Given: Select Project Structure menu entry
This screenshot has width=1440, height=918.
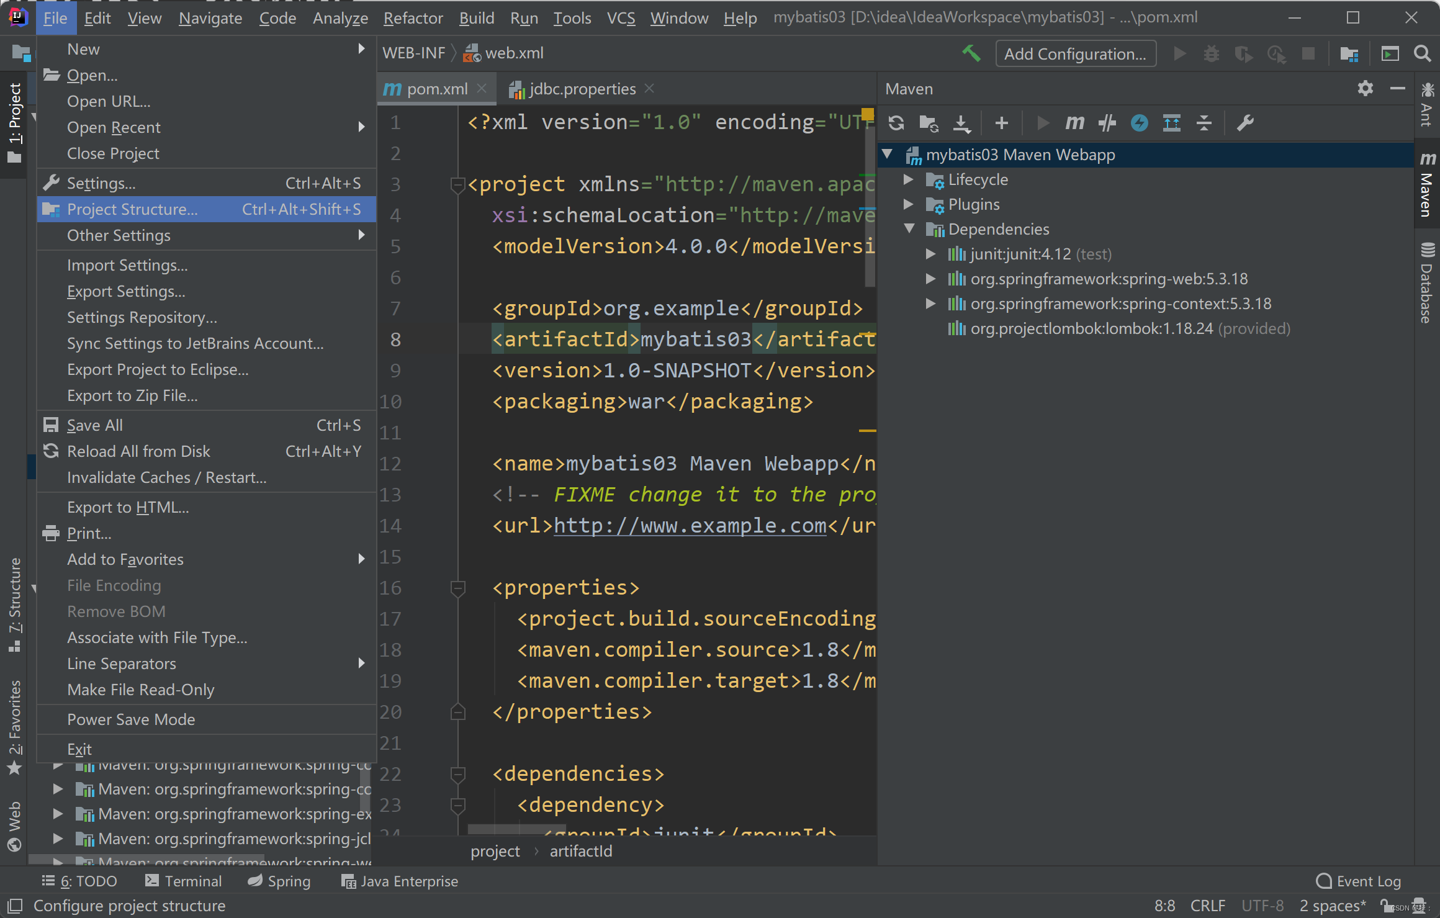Looking at the screenshot, I should (132, 209).
